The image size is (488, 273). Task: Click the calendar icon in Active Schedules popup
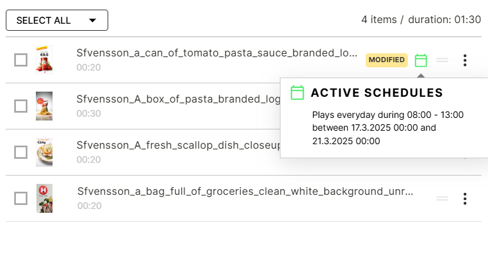(297, 93)
